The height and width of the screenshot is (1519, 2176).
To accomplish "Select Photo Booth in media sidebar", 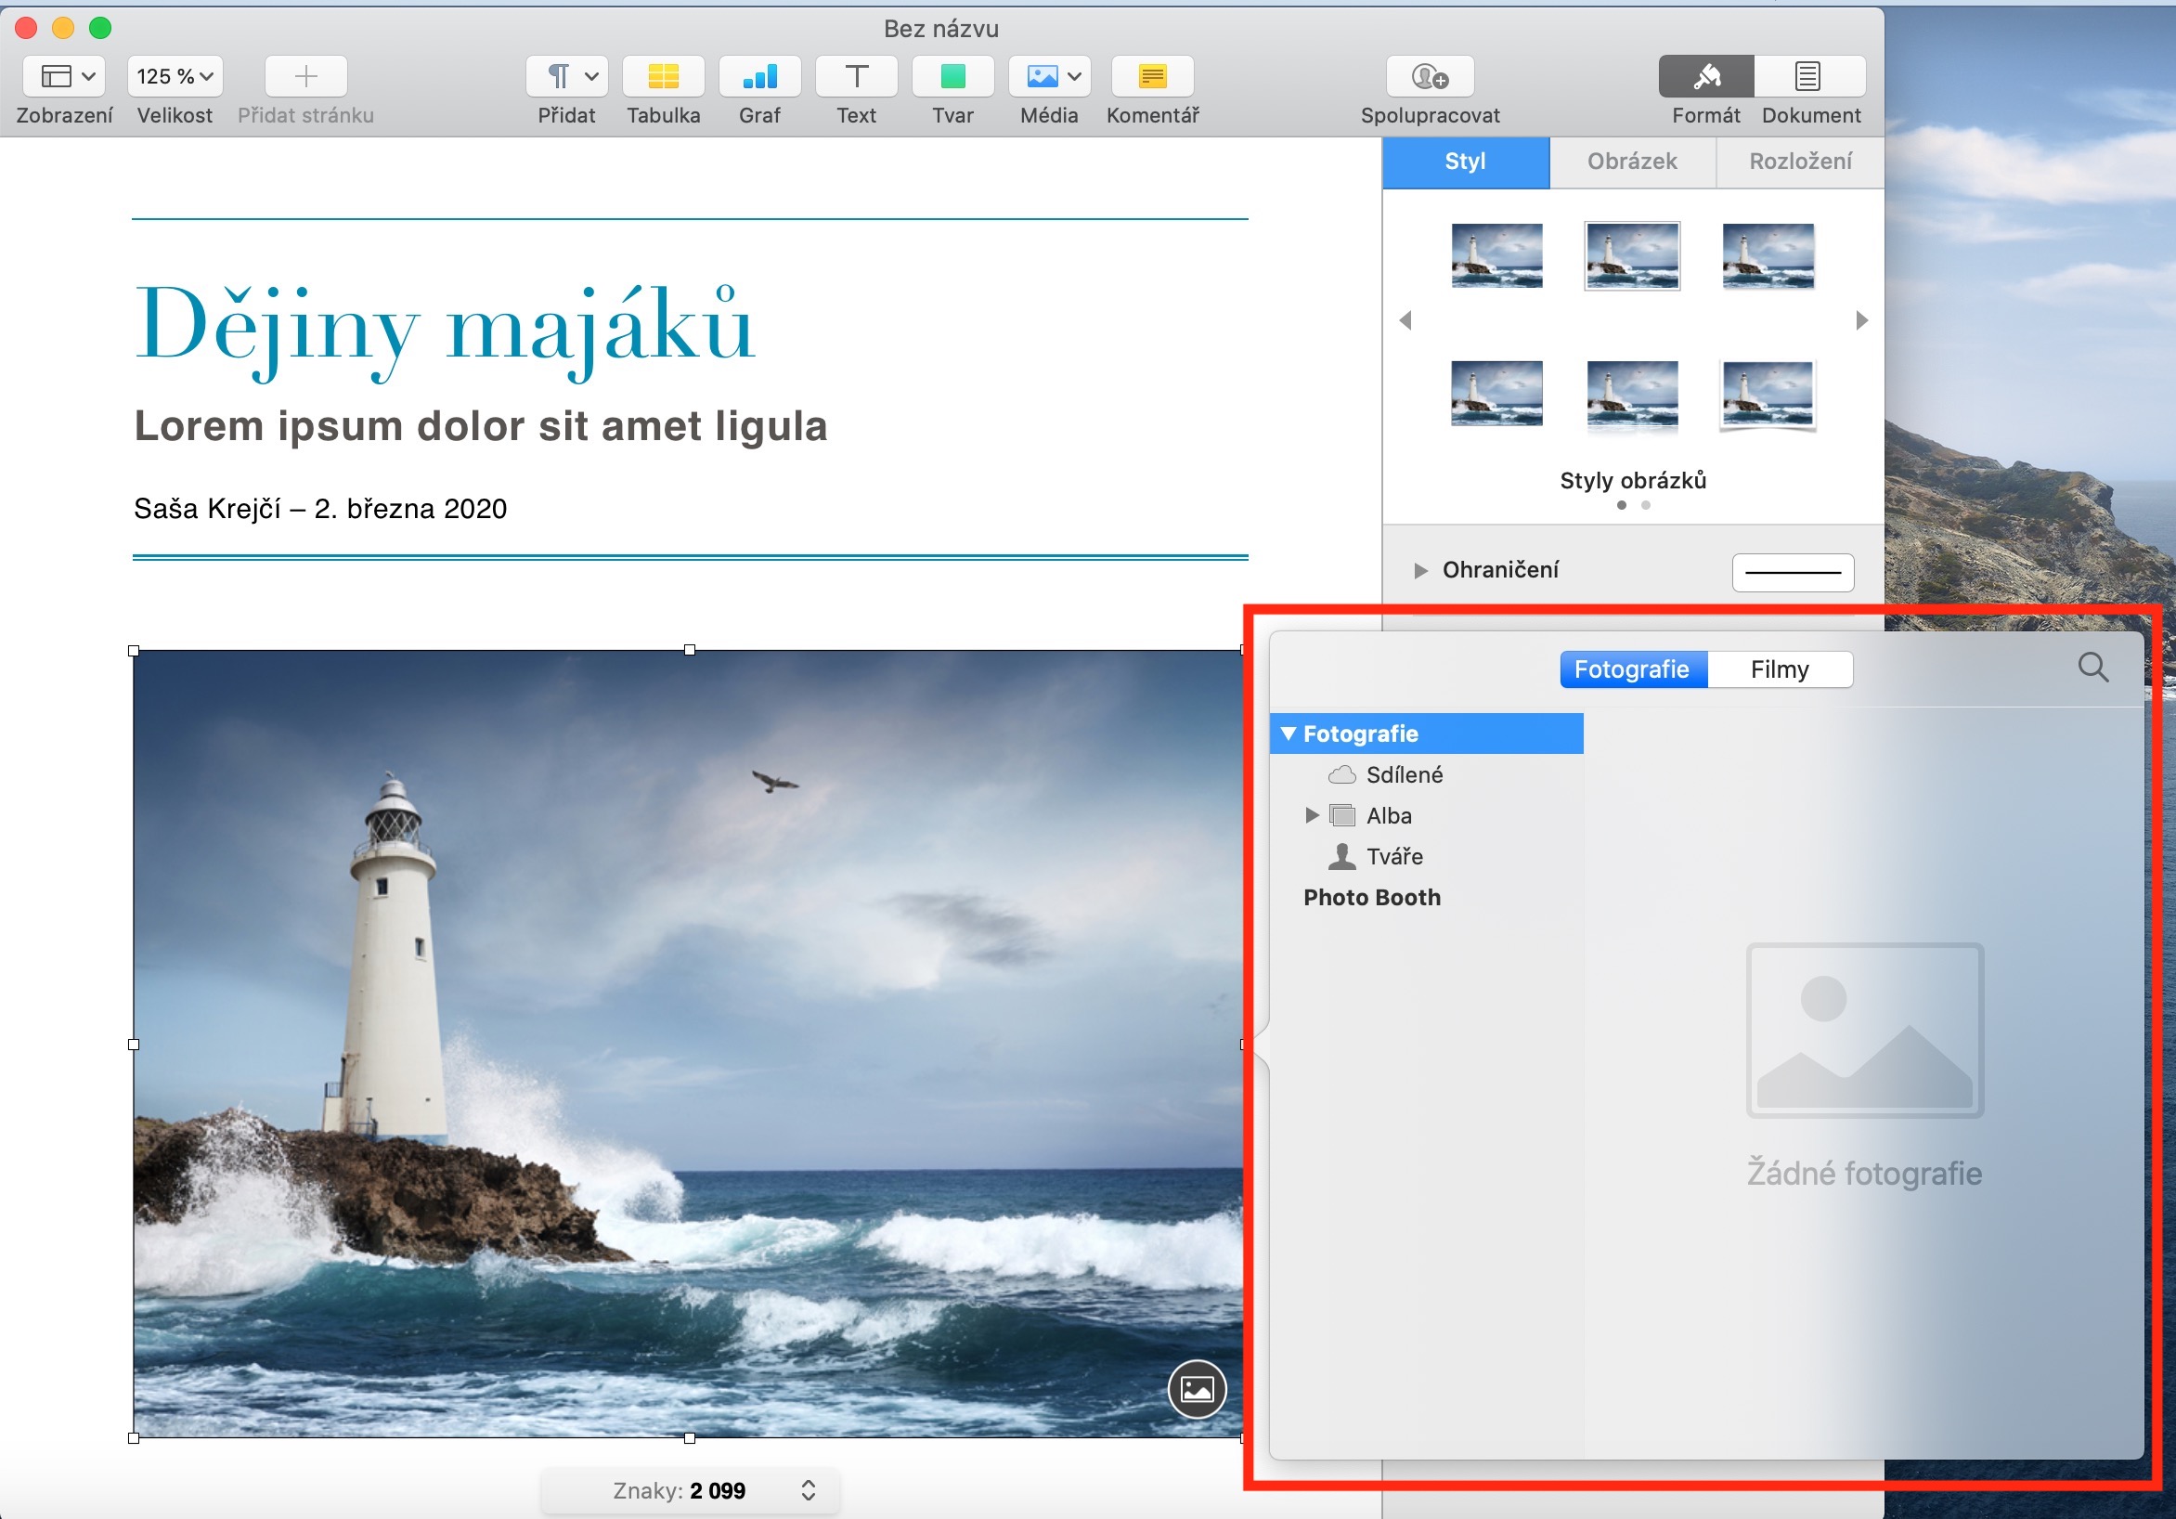I will 1371,897.
